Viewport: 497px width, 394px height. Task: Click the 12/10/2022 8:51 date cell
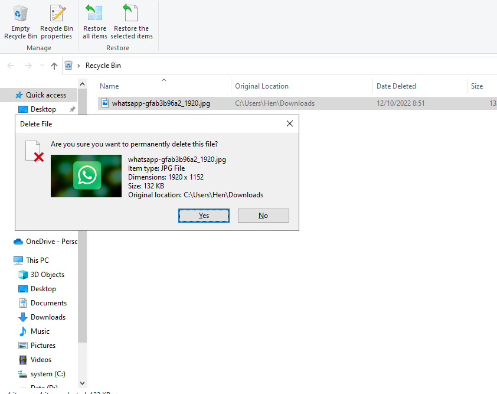(400, 103)
